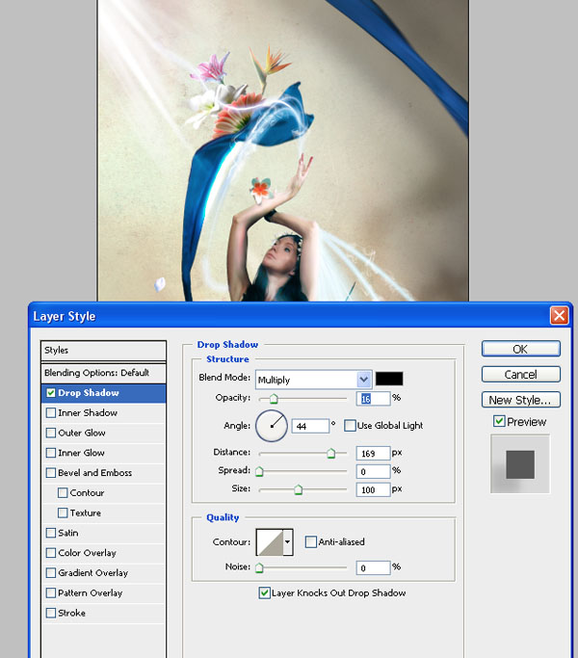
Task: Enable the Stroke checkbox
Action: 51,613
